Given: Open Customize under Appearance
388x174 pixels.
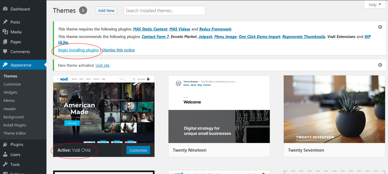Looking at the screenshot, I should pyautogui.click(x=12, y=84).
